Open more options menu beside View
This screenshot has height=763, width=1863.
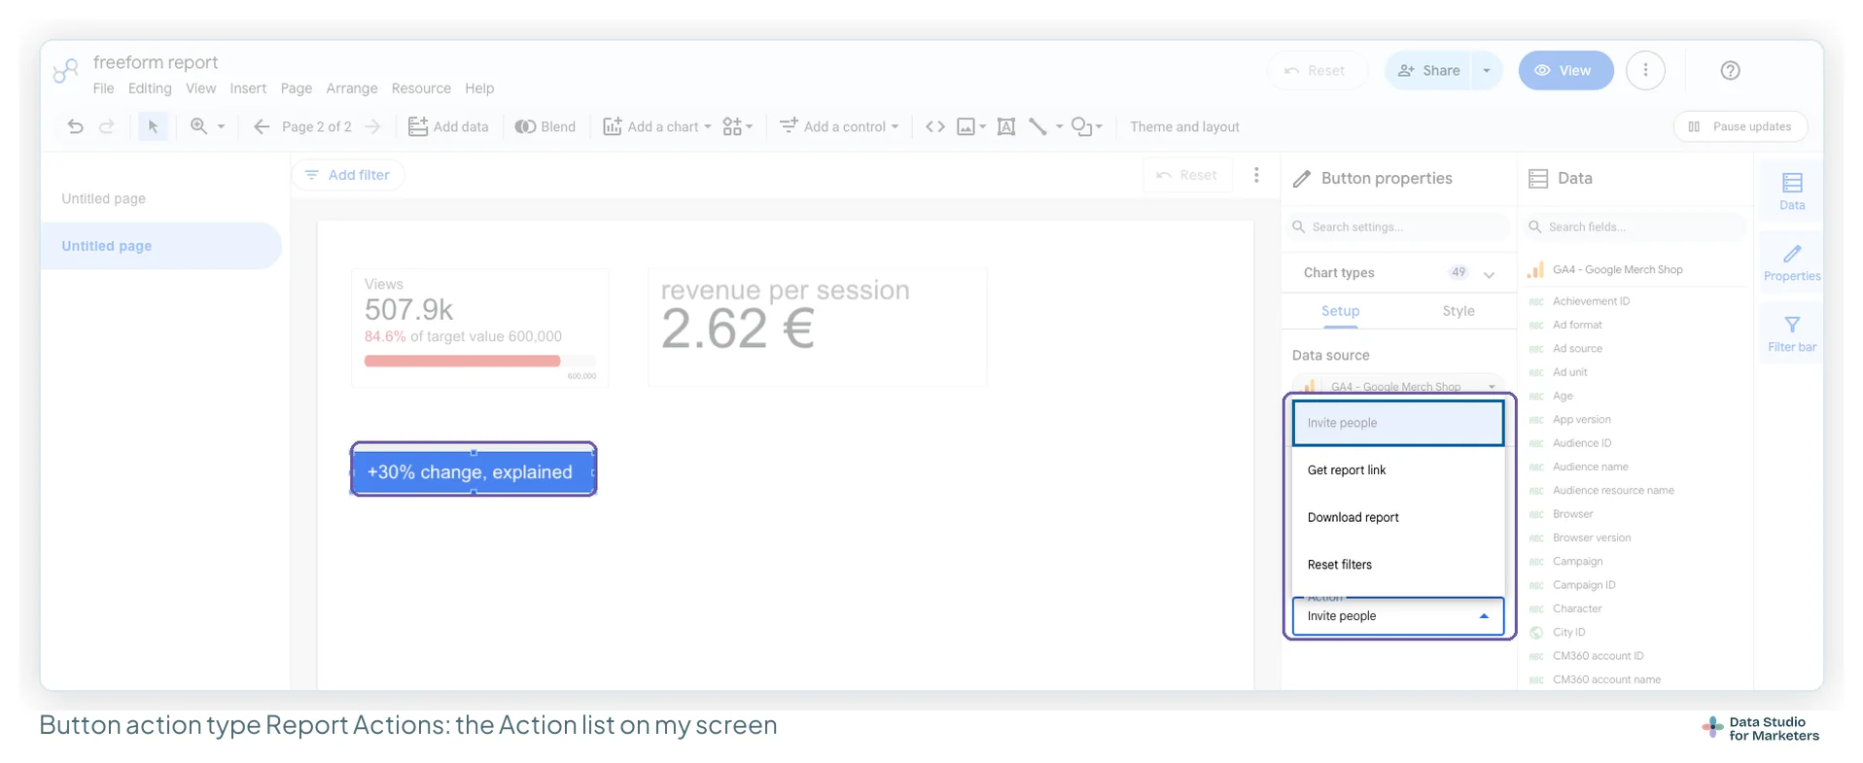[x=1645, y=70]
